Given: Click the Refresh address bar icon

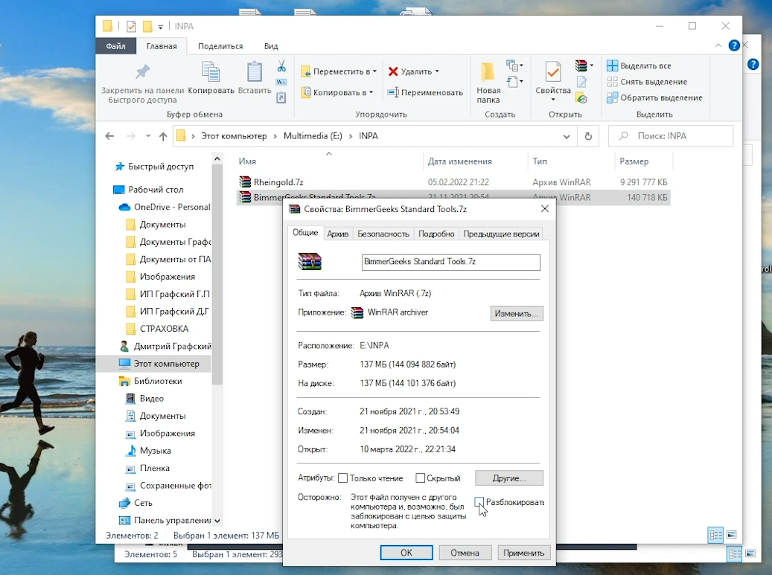Looking at the screenshot, I should pos(588,136).
